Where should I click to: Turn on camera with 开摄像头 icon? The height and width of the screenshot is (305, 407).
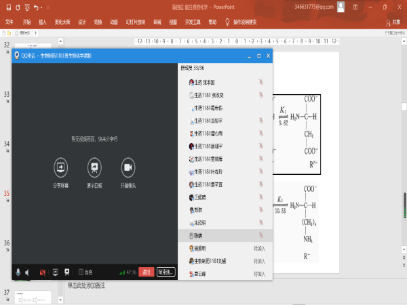127,167
